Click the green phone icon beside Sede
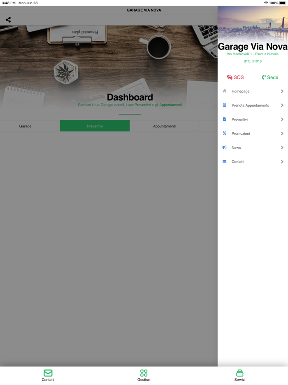This screenshot has height=385, width=288. coord(264,77)
